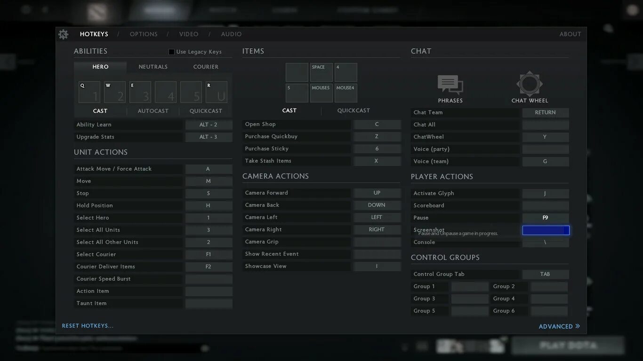Select the empty first item slot
The width and height of the screenshot is (643, 361).
pos(297,72)
